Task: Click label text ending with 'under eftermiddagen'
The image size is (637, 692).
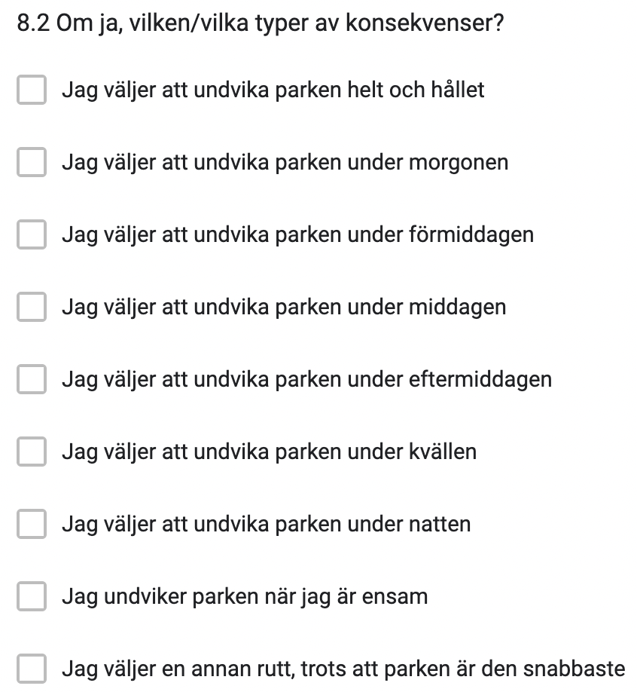Action: coord(306,380)
